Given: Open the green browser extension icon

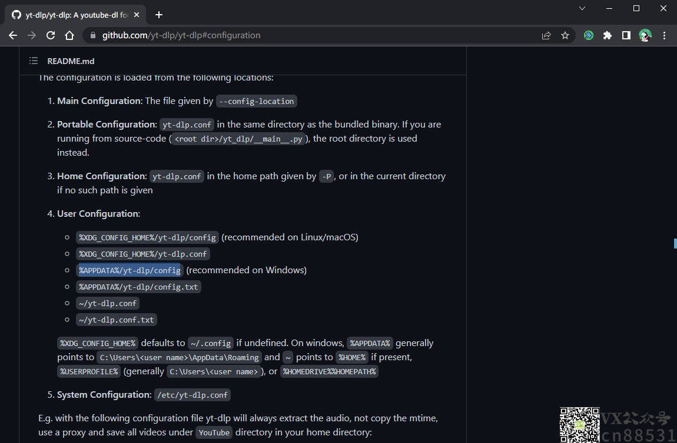Looking at the screenshot, I should coord(589,35).
